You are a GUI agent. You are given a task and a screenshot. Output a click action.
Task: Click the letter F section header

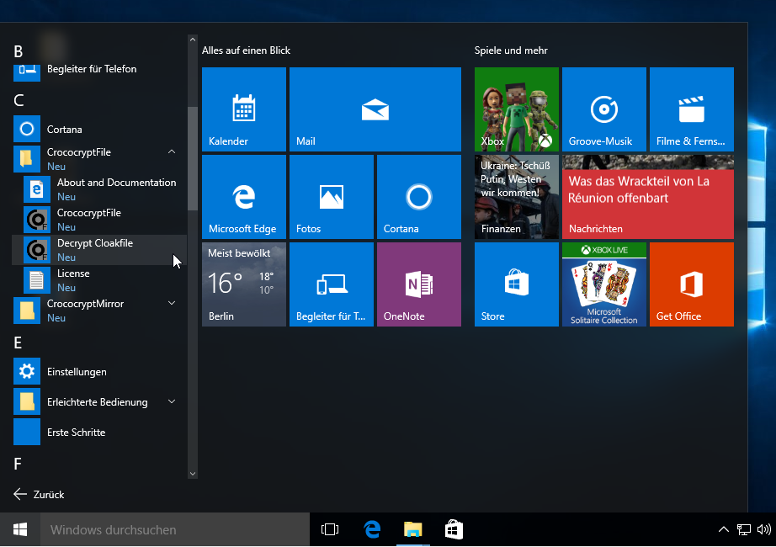coord(18,464)
